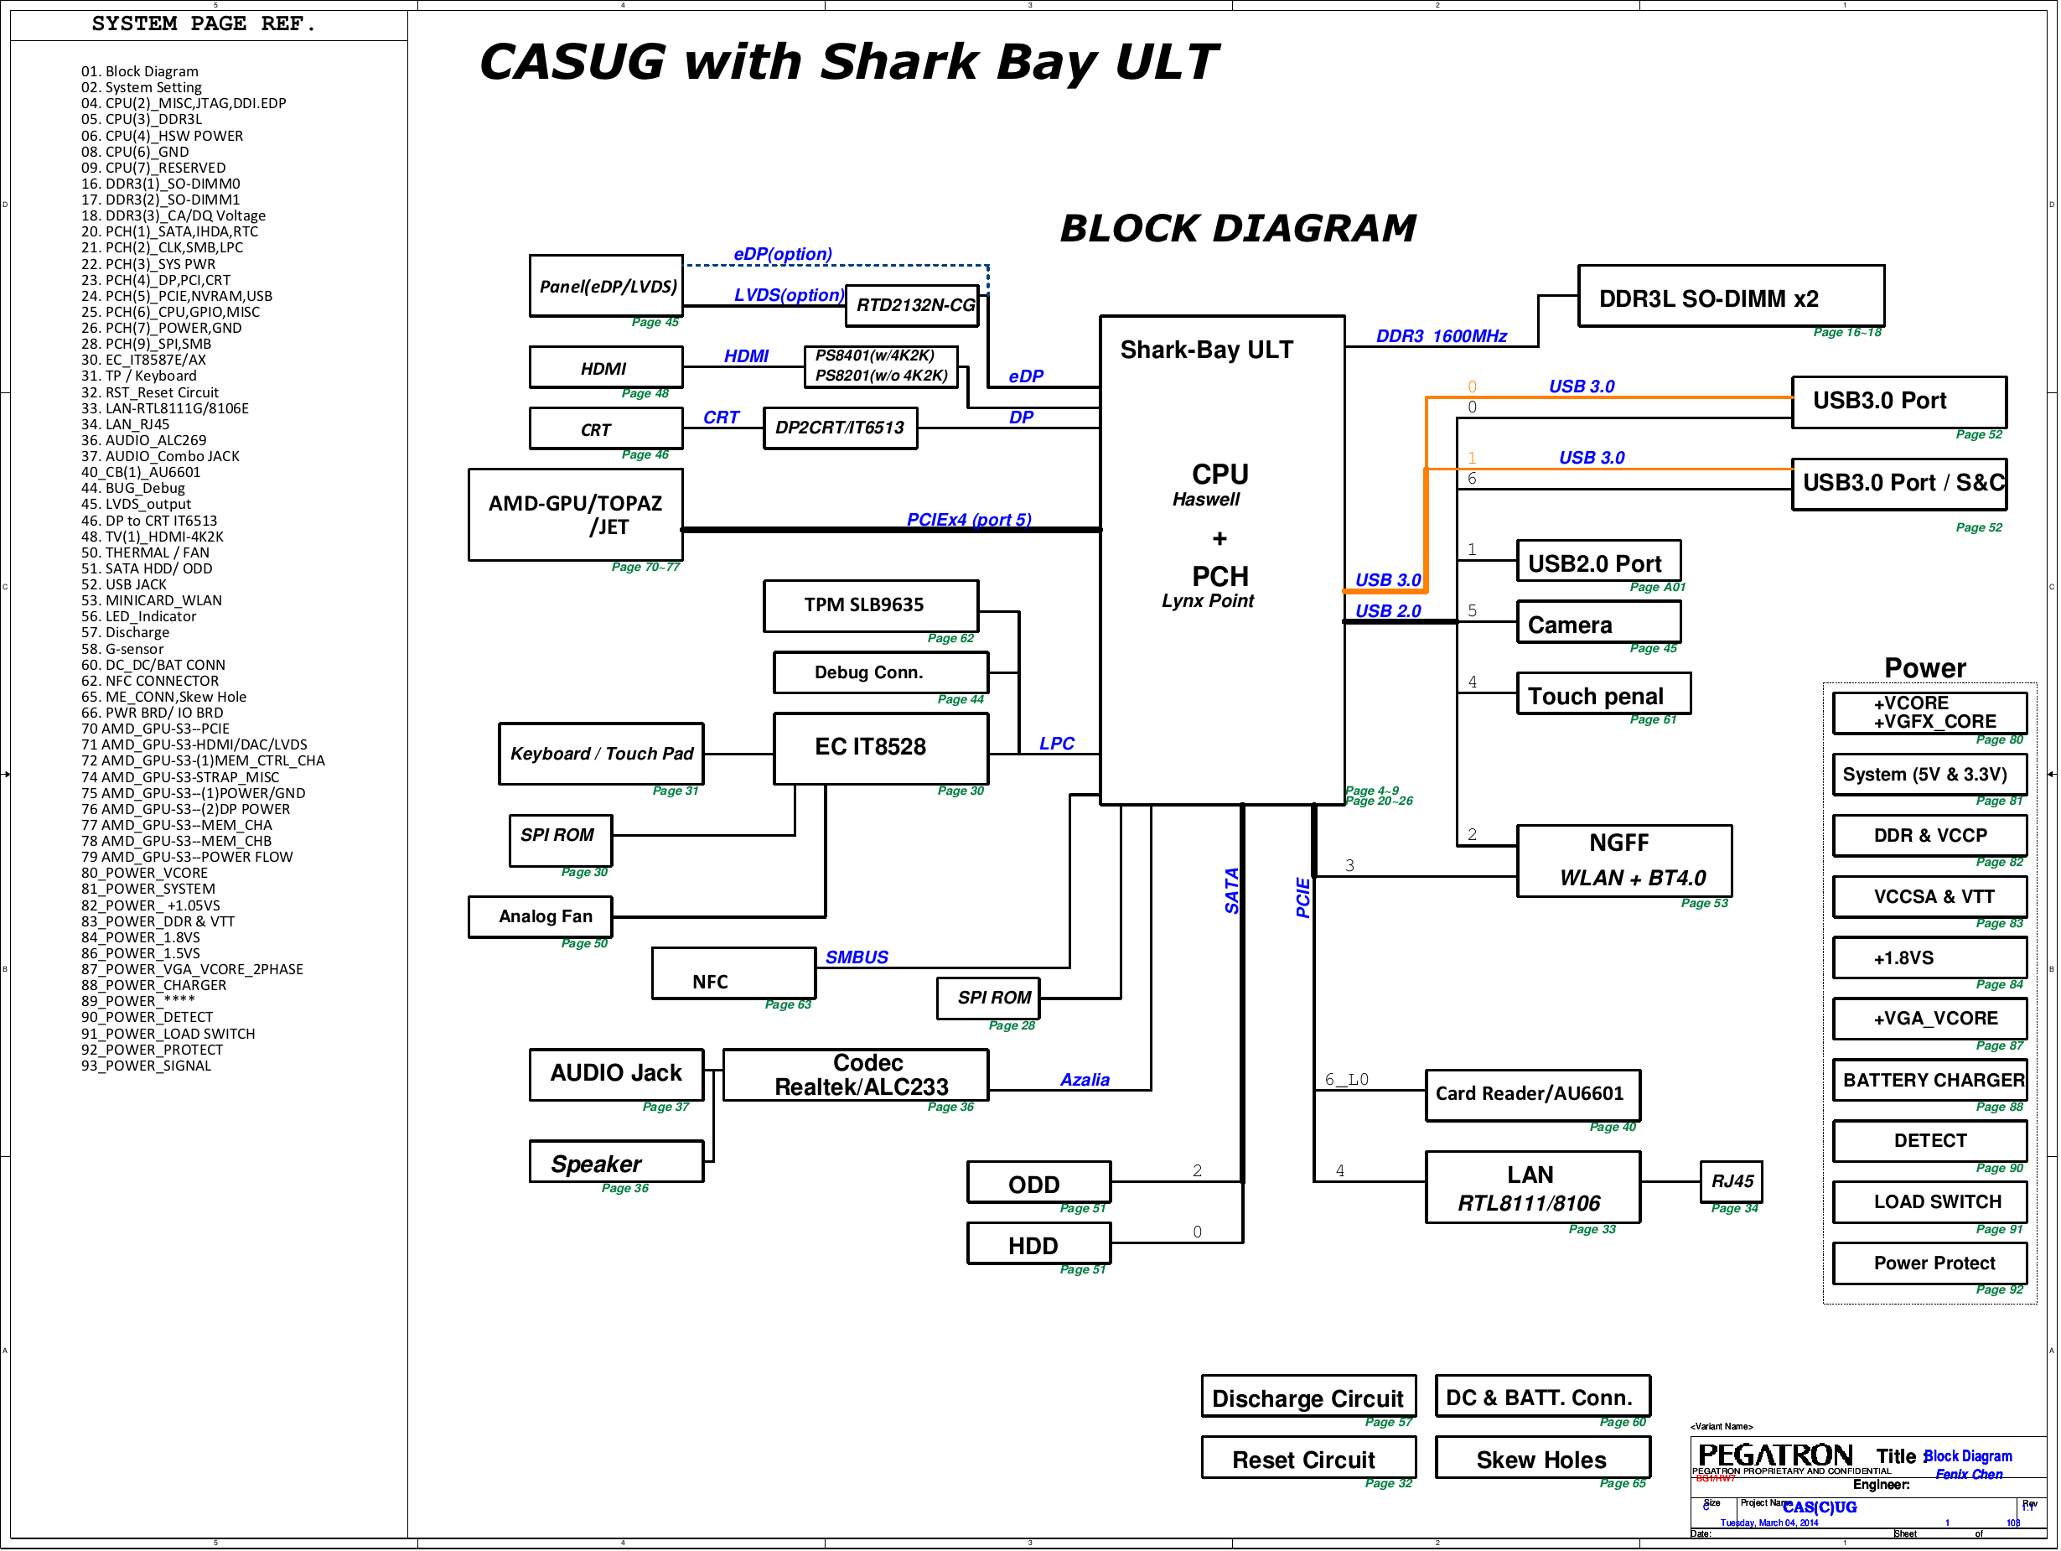Click the NGFF WLAN + BT4.0 block
Screen dimensions: 2061x1551
pyautogui.click(x=1625, y=861)
